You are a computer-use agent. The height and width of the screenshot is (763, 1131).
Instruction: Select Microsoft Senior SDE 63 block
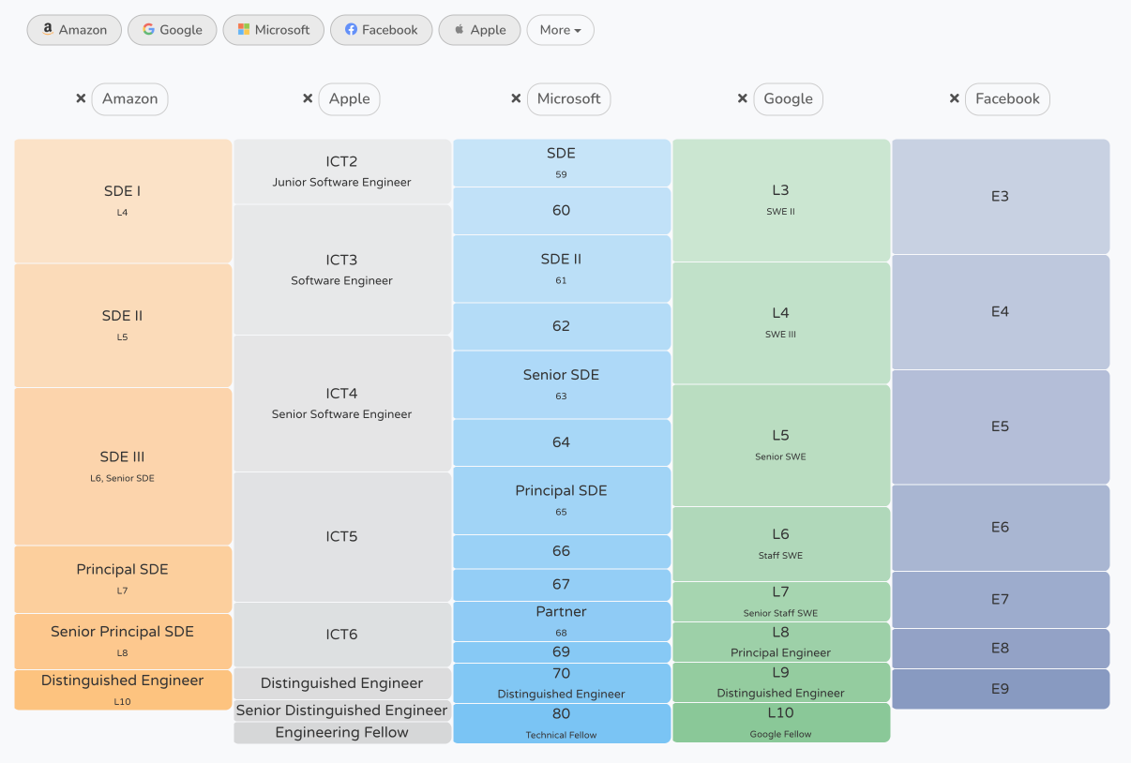point(562,384)
